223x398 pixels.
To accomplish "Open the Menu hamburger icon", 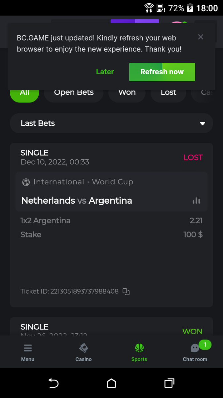I will [x=28, y=352].
